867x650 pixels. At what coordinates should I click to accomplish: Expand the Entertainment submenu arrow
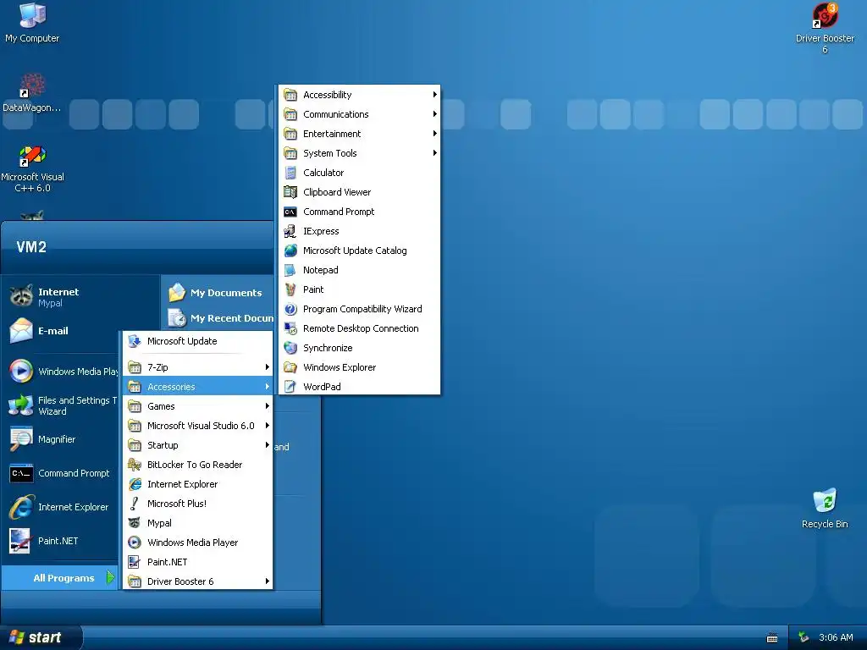[x=434, y=133]
